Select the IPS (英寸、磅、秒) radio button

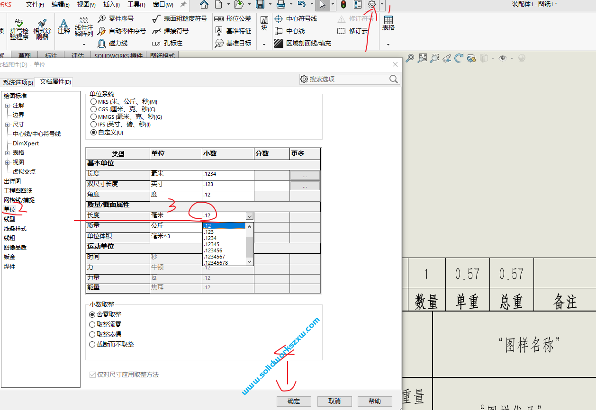pyautogui.click(x=94, y=125)
